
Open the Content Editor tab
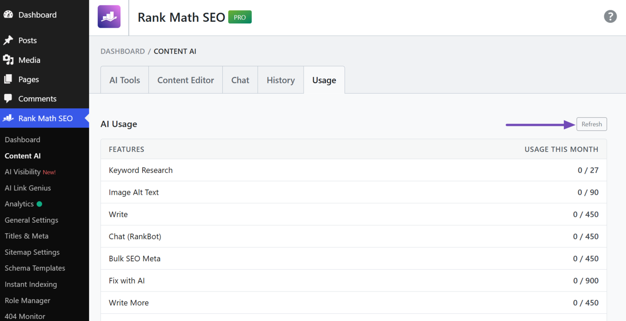(186, 80)
